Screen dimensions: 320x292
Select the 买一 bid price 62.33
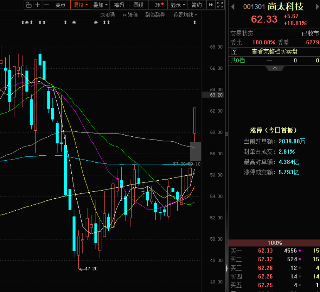pyautogui.click(x=265, y=251)
